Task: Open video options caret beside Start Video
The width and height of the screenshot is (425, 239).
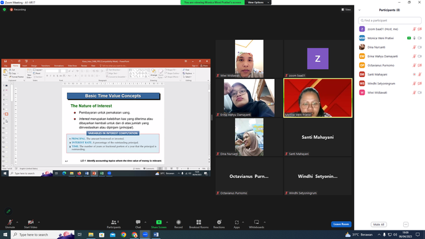Action: click(39, 222)
